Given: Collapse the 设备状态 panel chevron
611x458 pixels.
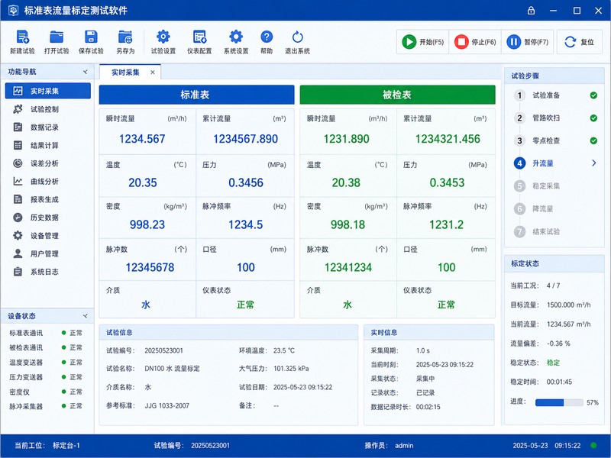Looking at the screenshot, I should (x=86, y=316).
